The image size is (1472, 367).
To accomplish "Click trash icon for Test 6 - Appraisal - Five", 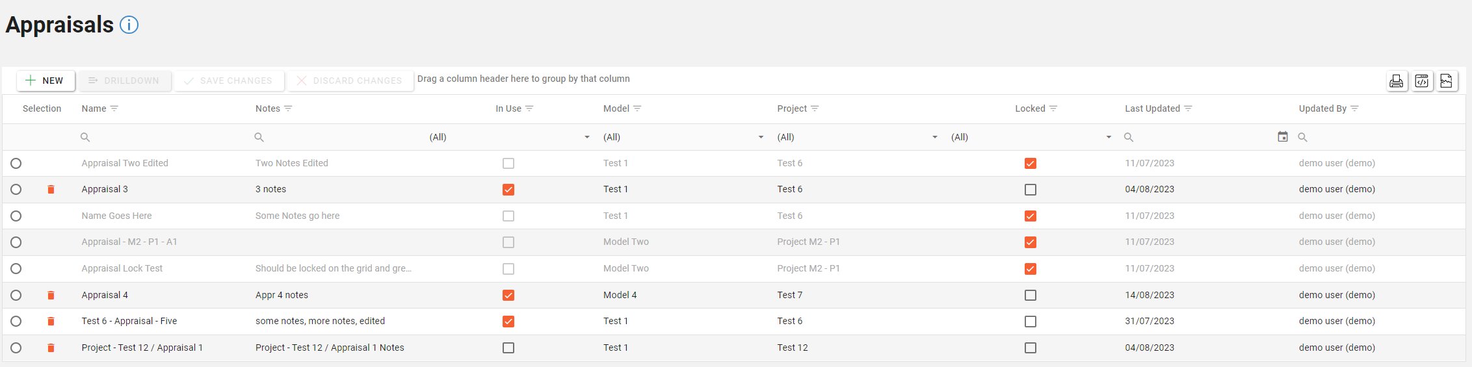I will coord(51,322).
